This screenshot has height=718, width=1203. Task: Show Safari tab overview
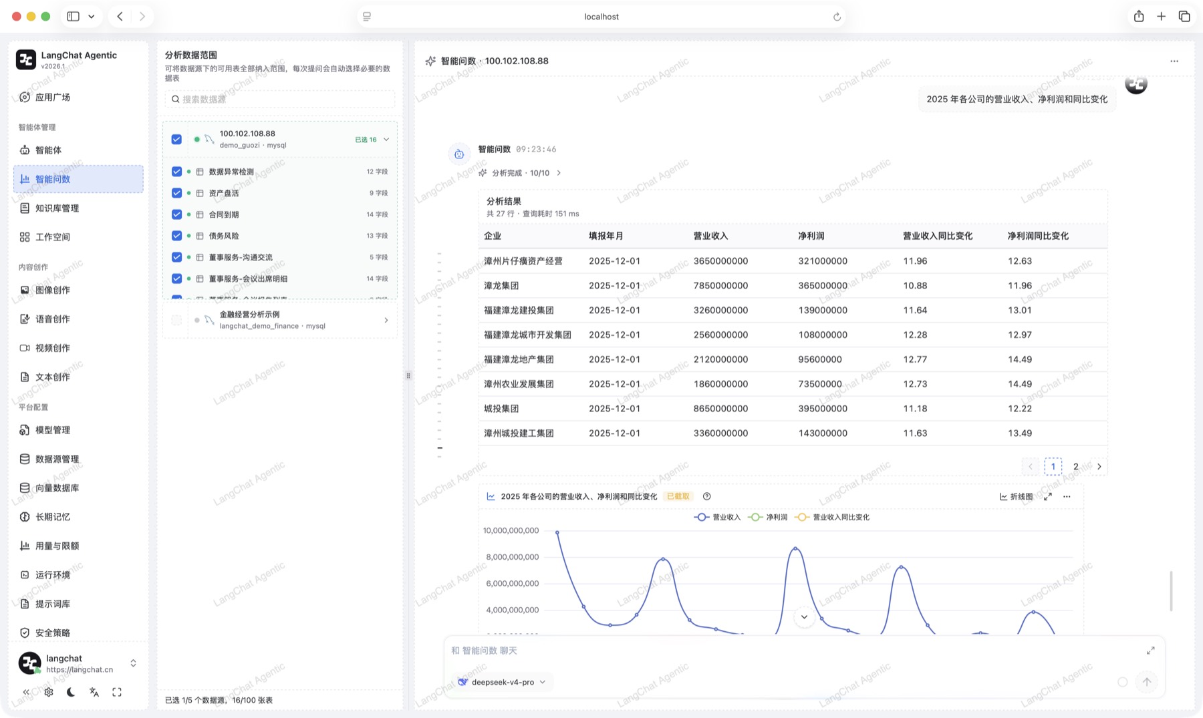[1184, 16]
